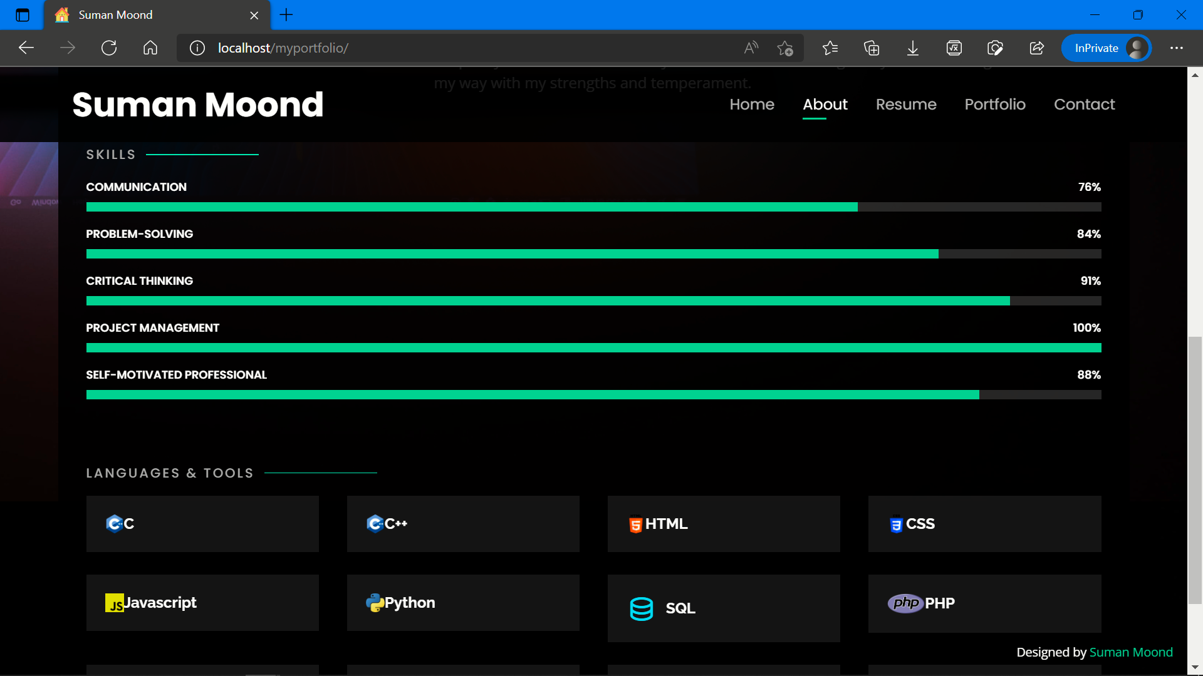
Task: Open the tab actions menu icon
Action: point(23,15)
